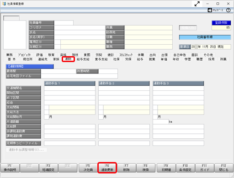Image resolution: width=234 pixels, height=178 pixels.
Task: Click the 交通機関名 field under 通勤手当1
Action: click(x=69, y=88)
